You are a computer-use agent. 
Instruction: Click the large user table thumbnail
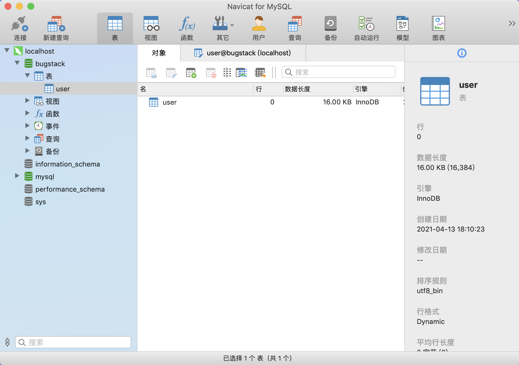click(435, 91)
